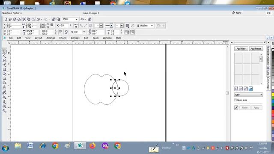Select the Pick tool in toolbox
The image size is (274, 154).
tap(4, 51)
